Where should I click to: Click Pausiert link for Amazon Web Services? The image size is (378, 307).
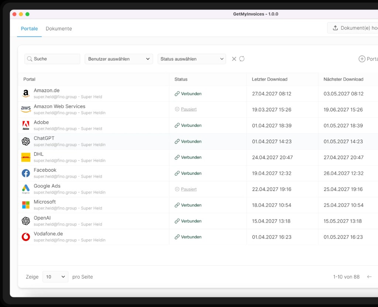189,109
